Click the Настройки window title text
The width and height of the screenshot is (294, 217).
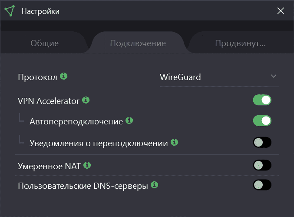[40, 11]
